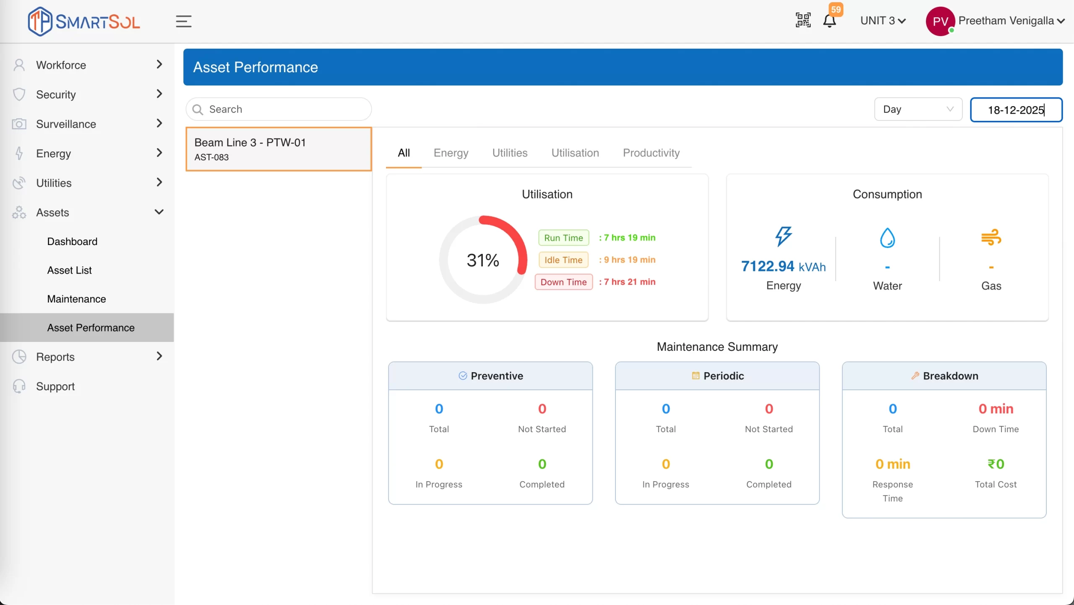Click the Support headset icon
This screenshot has height=605, width=1074.
tap(19, 386)
